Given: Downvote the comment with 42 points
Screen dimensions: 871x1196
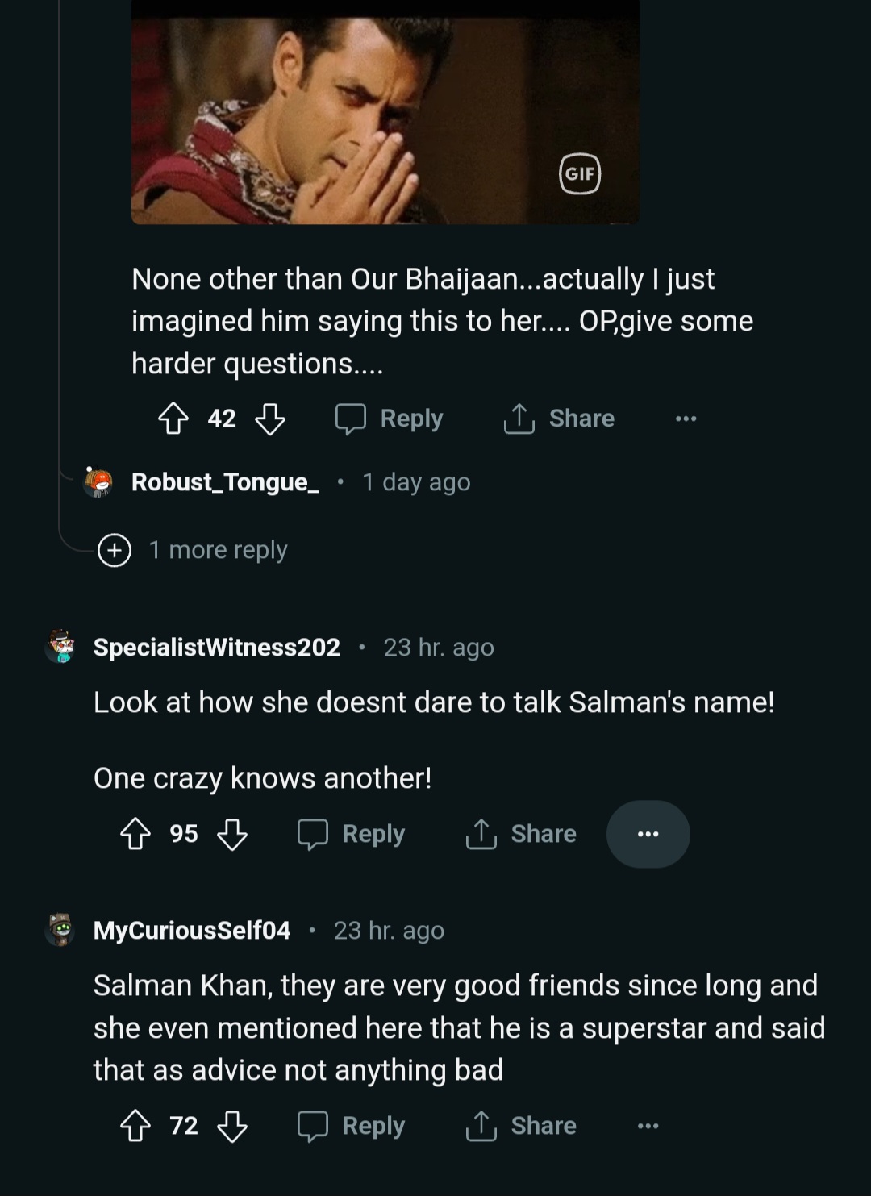Looking at the screenshot, I should pos(269,419).
